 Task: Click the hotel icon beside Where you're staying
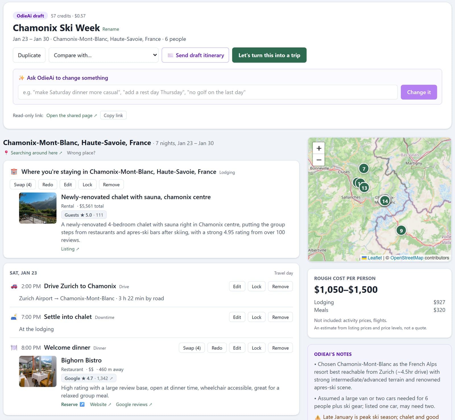click(x=14, y=172)
